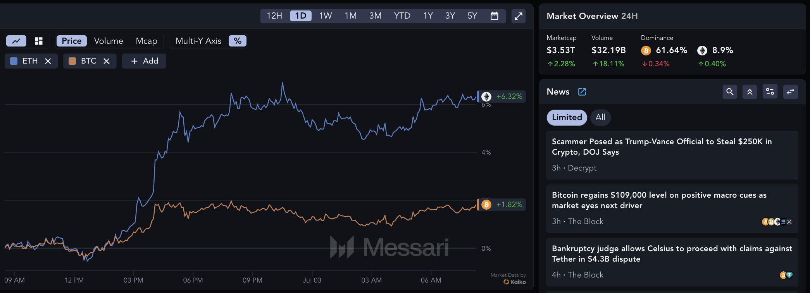Enable Multi-Y Axis mode
This screenshot has width=810, height=293.
coord(198,41)
